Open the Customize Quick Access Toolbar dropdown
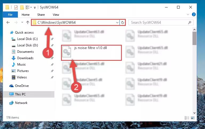Screen dimensions: 205x129 coord(35,7)
